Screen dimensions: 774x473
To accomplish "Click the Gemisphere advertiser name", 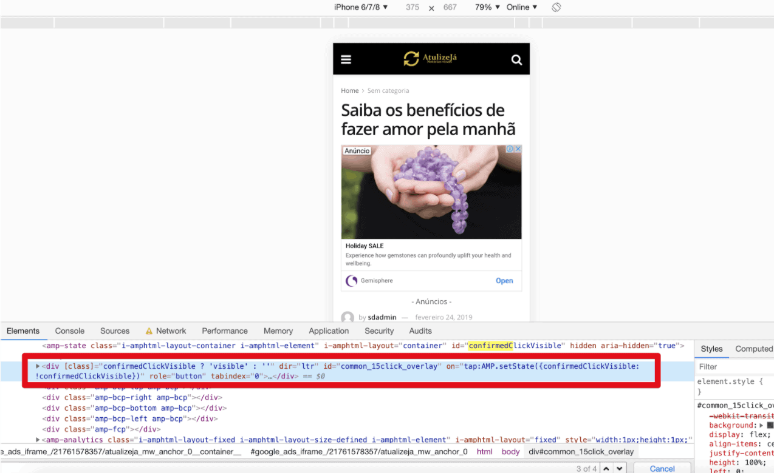I will tap(377, 281).
